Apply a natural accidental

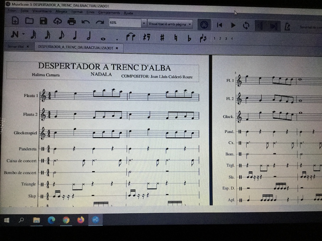click(x=176, y=38)
